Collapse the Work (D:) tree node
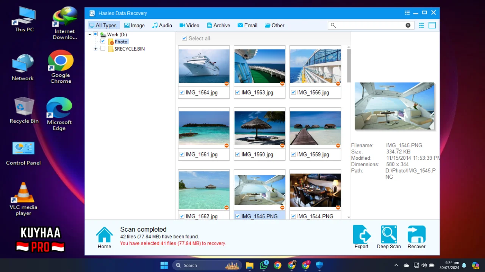 point(90,34)
